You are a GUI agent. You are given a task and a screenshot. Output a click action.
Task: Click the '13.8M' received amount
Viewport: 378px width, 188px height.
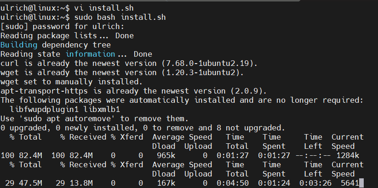tap(81, 183)
